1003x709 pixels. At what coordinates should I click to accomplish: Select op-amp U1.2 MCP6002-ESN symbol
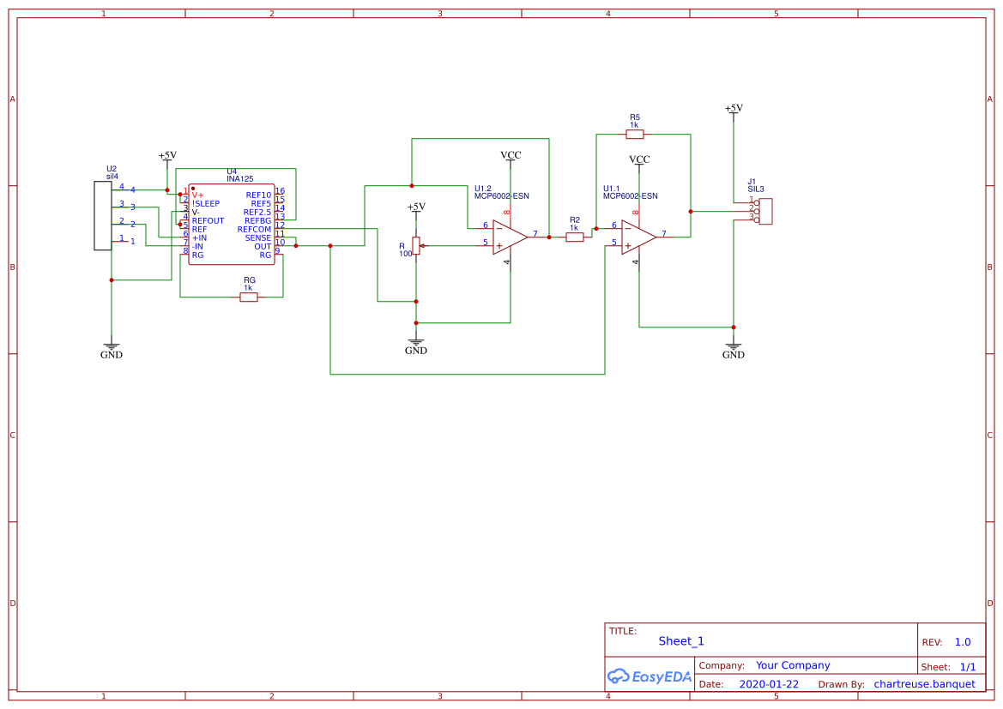click(x=508, y=236)
